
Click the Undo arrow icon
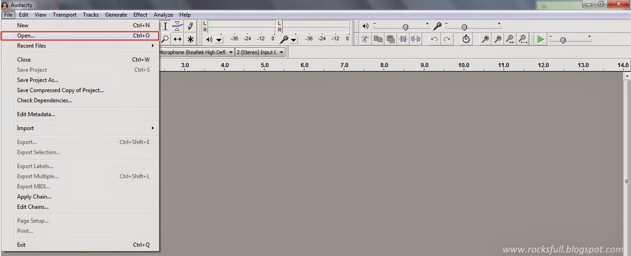pyautogui.click(x=434, y=39)
